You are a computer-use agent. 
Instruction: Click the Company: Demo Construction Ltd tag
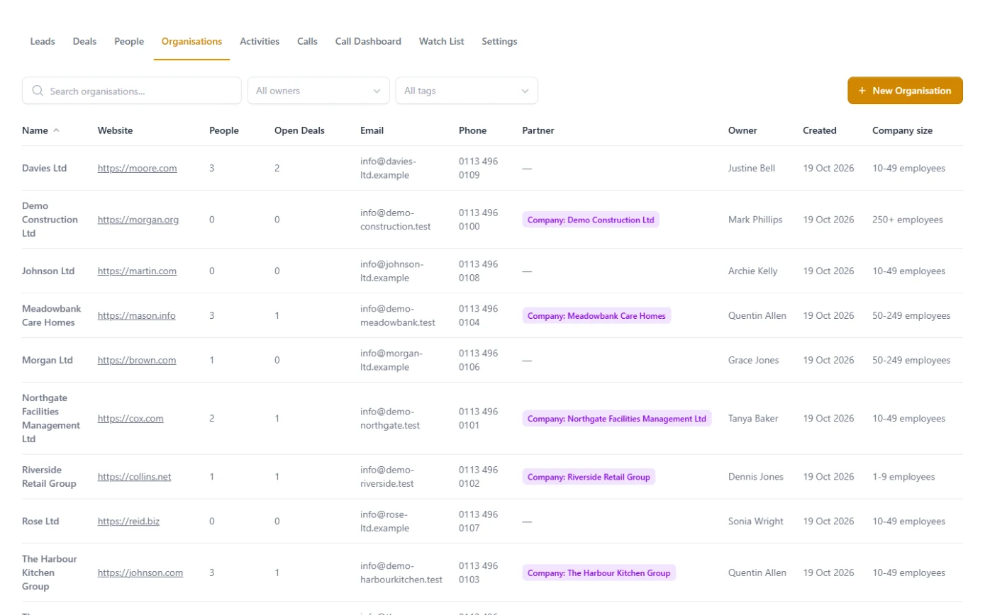tap(591, 220)
